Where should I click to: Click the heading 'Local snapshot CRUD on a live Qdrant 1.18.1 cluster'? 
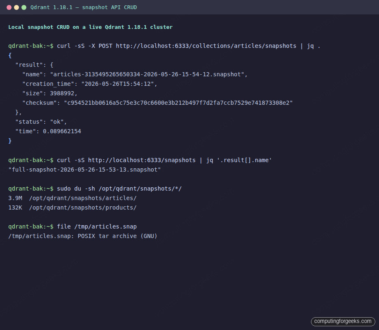90,27
